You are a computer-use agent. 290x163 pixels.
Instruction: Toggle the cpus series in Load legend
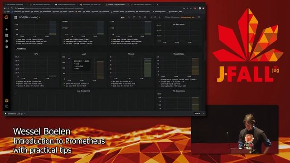coord(67,86)
